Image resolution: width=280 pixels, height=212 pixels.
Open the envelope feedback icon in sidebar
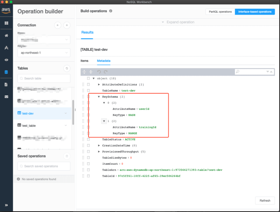click(x=6, y=97)
